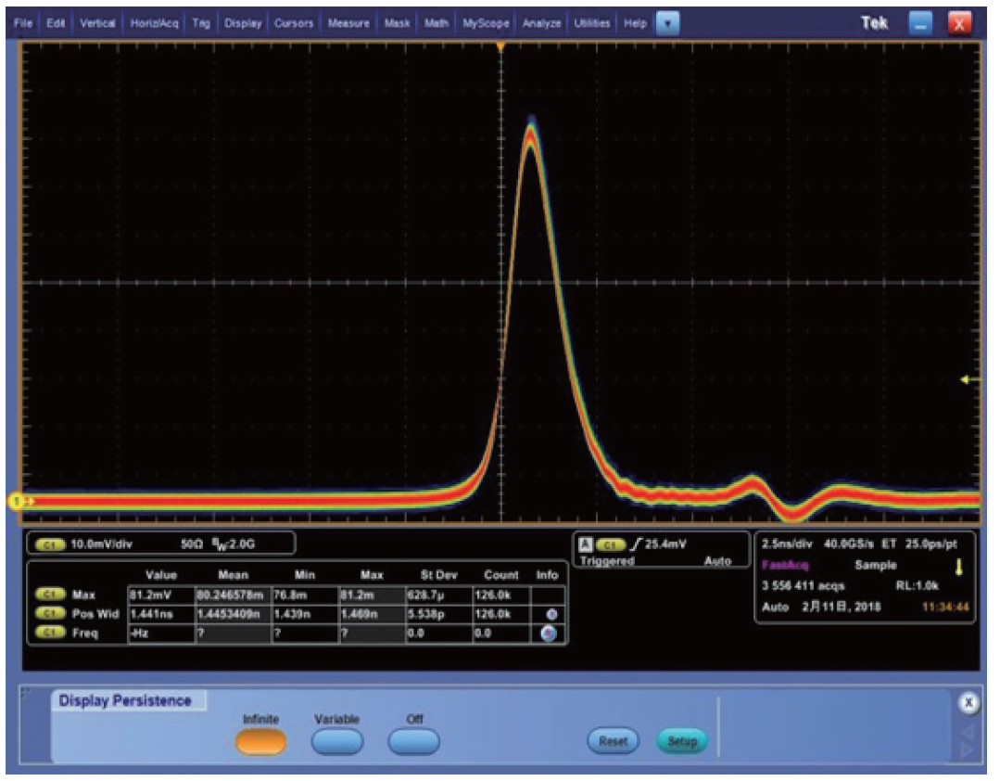Select Infinite persistence mode
This screenshot has height=781, width=1000.
tap(260, 741)
